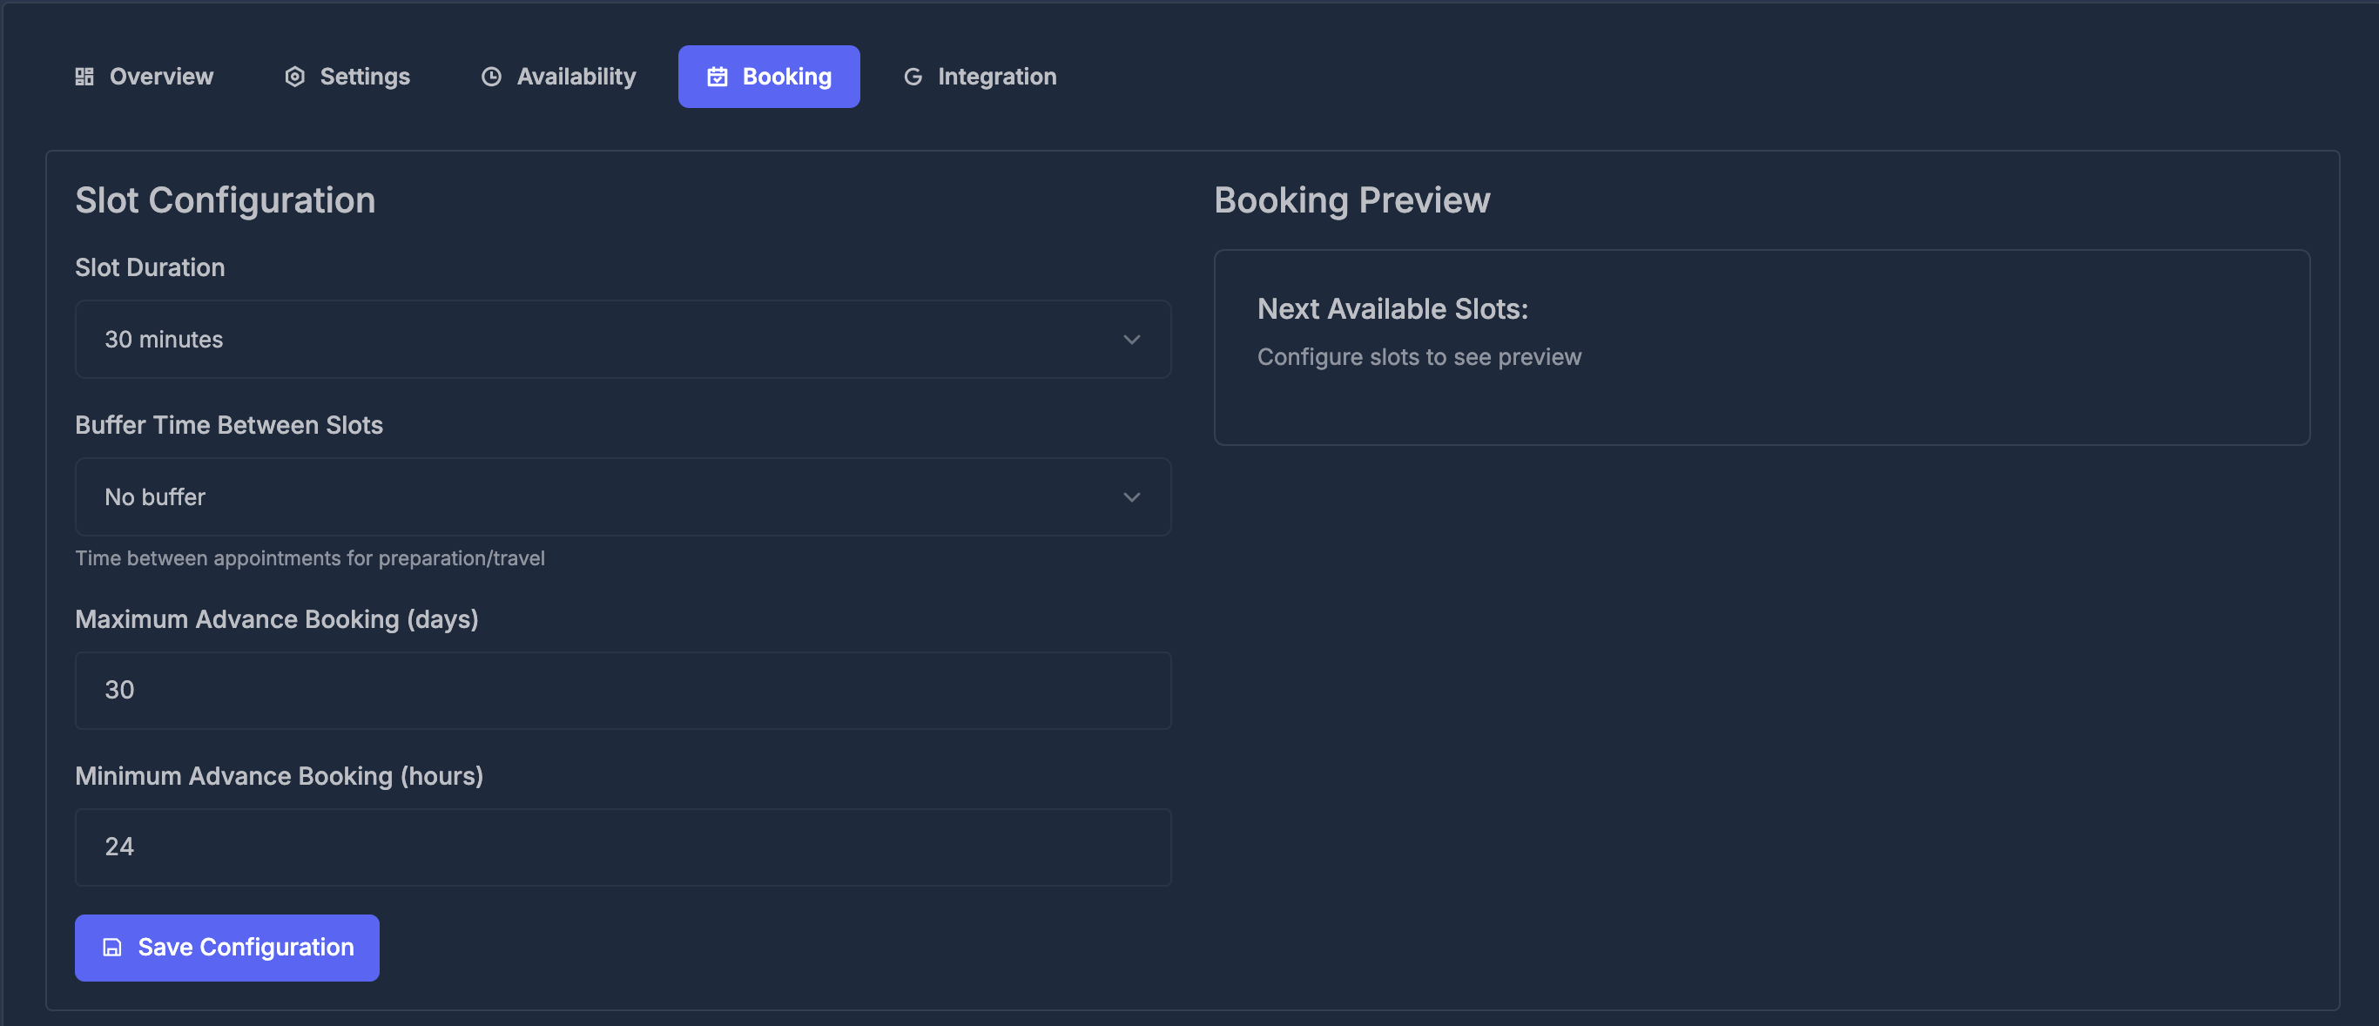Open the 30 minutes slot duration dropdown
The image size is (2379, 1026).
click(623, 339)
